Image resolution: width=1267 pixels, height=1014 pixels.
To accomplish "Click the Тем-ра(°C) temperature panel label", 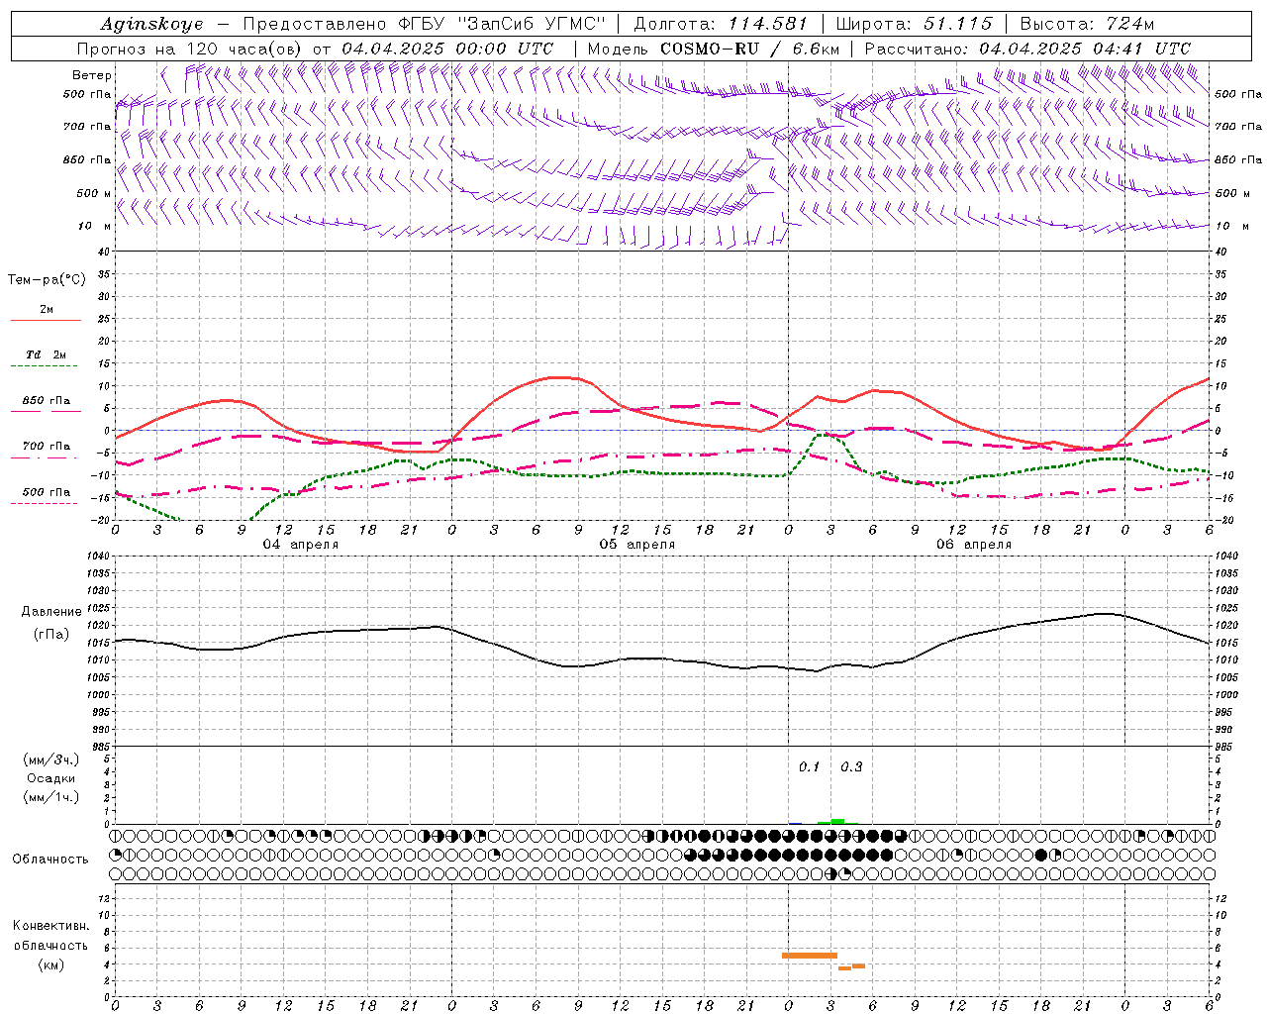I will pos(47,280).
